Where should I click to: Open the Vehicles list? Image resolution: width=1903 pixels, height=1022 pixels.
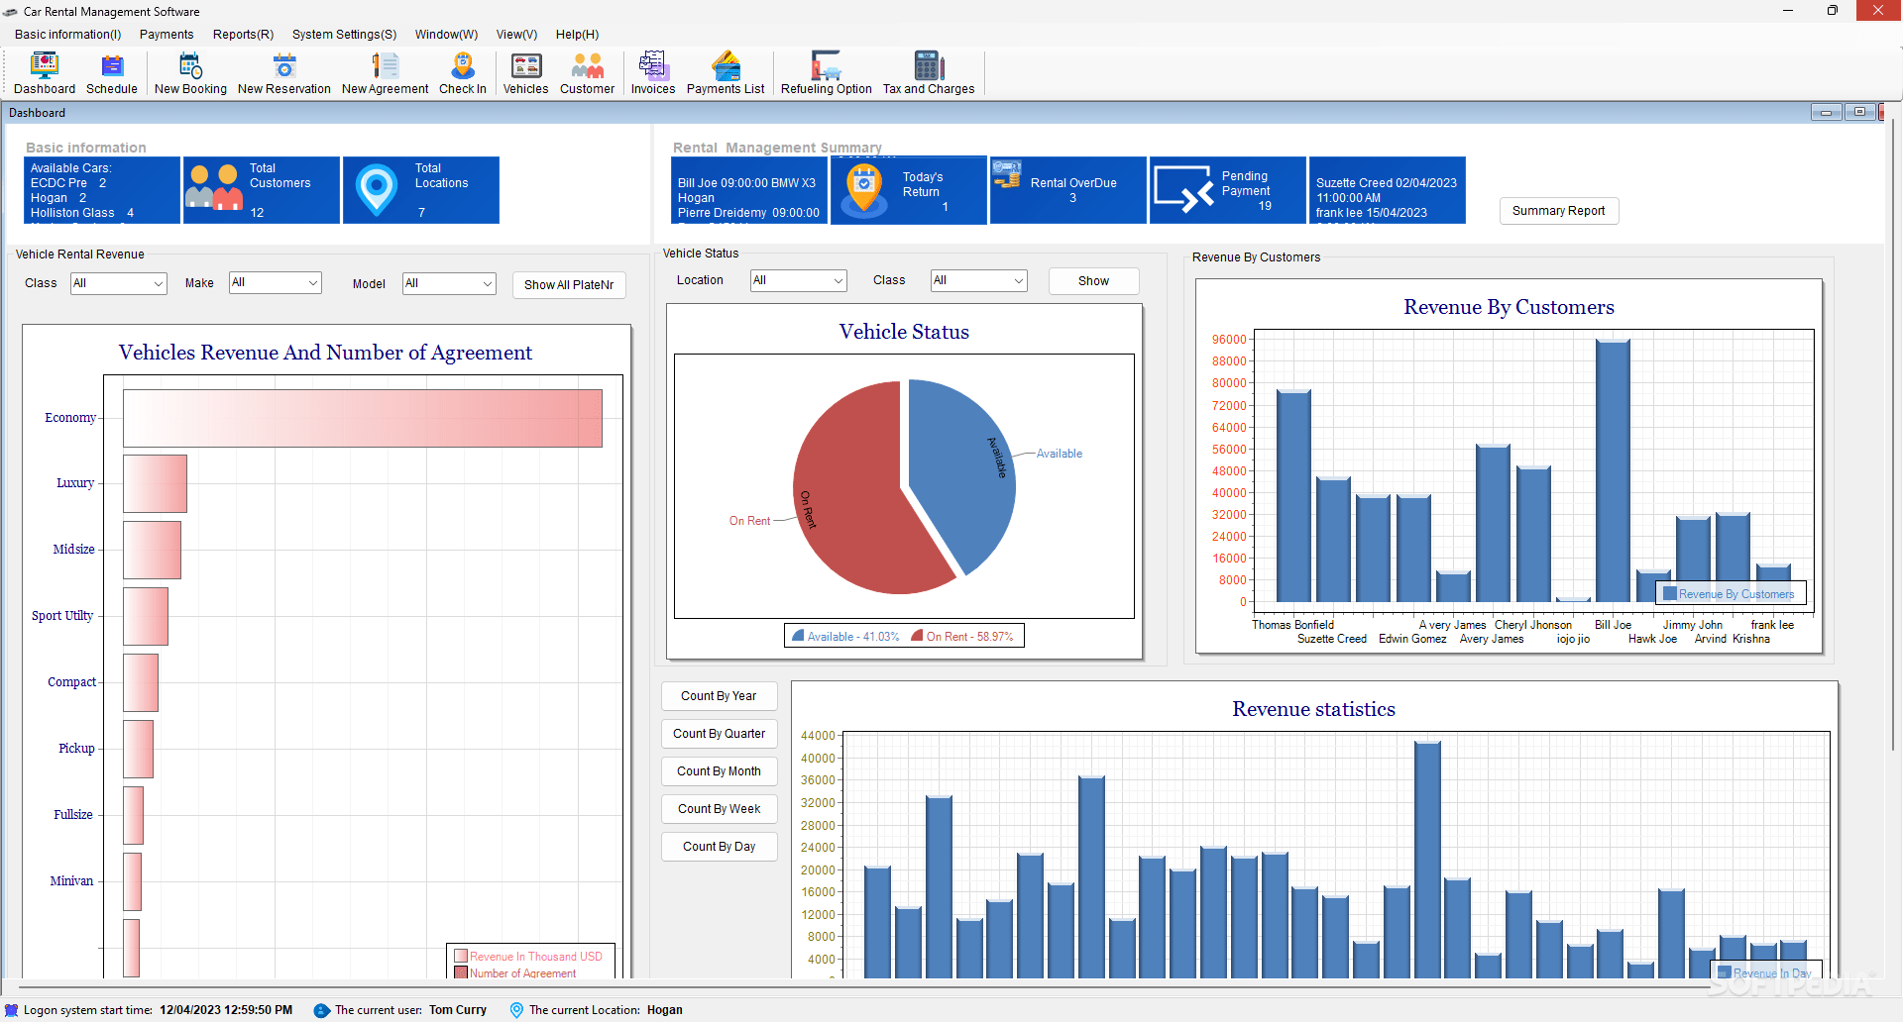point(524,72)
